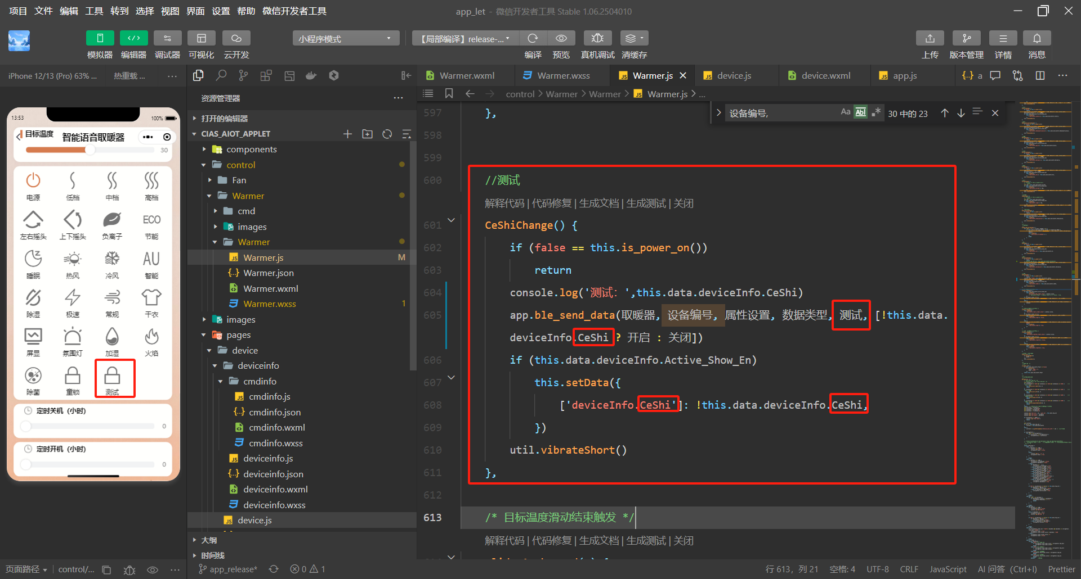Screen dimensions: 1081x579
Task: Click 解释代码 link above CeShiChange
Action: [x=504, y=203]
